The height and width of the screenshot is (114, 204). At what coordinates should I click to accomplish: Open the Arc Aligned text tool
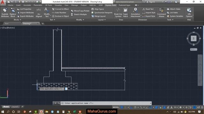coord(39,13)
